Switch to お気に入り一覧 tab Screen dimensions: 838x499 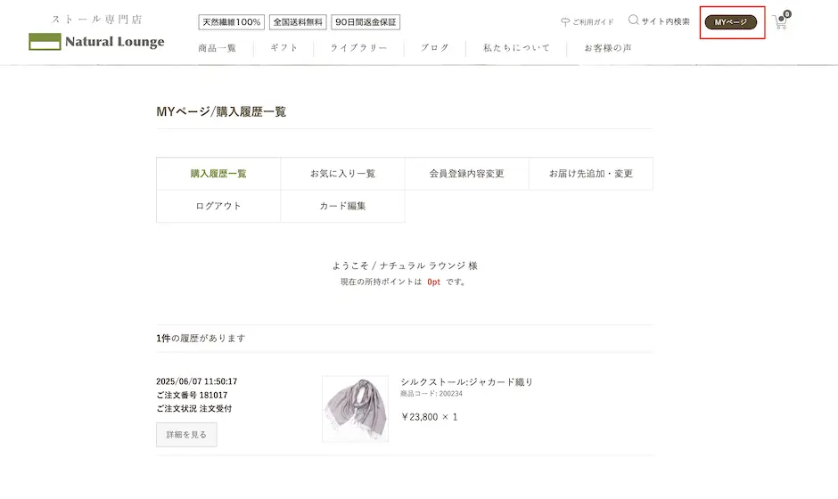pos(342,174)
